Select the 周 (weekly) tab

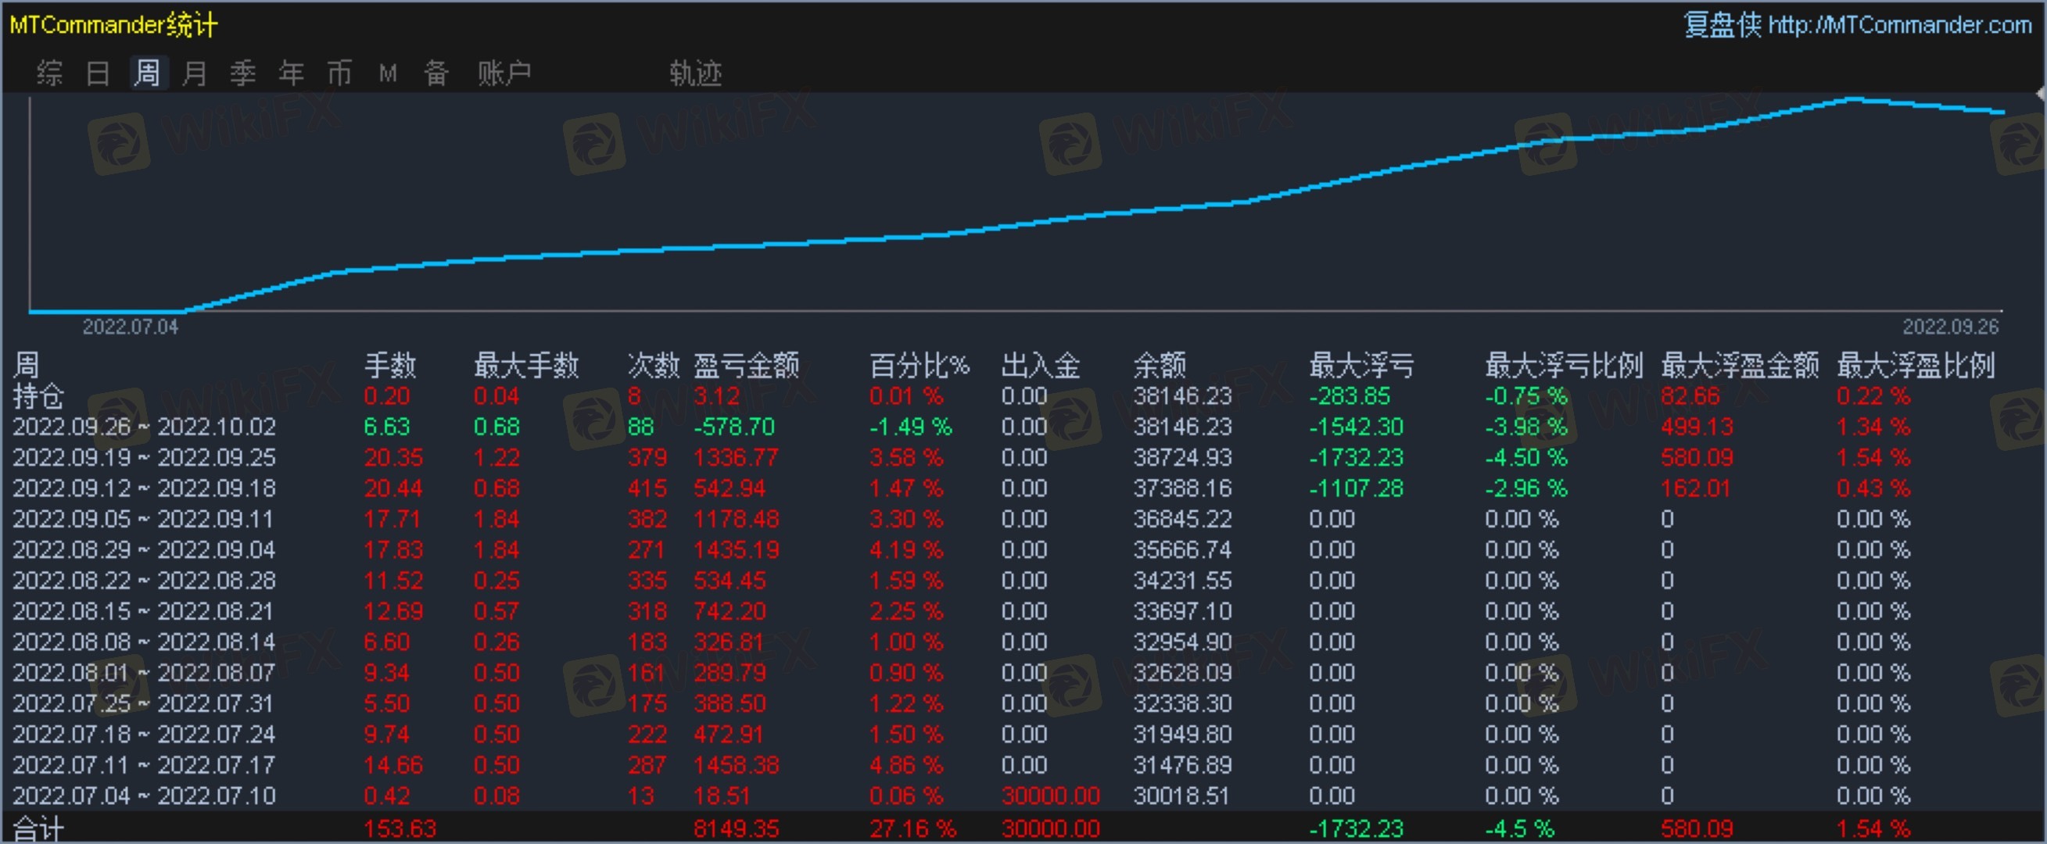[x=147, y=73]
